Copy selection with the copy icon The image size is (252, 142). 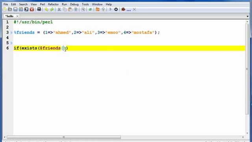click(65, 9)
